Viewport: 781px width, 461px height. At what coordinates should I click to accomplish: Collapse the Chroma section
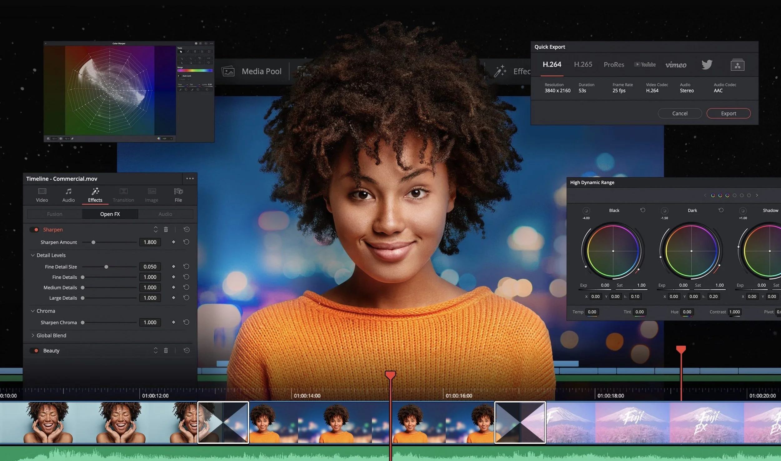32,311
